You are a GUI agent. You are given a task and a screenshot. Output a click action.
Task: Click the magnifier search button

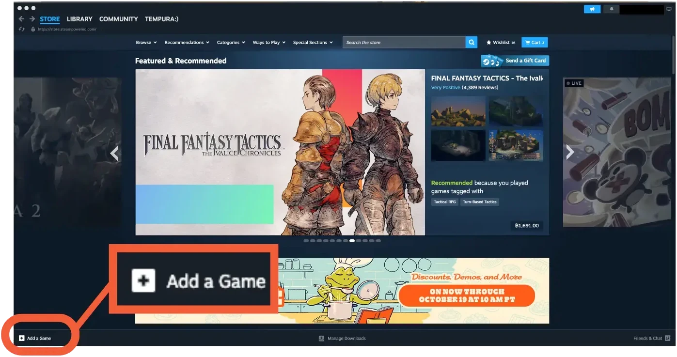point(472,43)
